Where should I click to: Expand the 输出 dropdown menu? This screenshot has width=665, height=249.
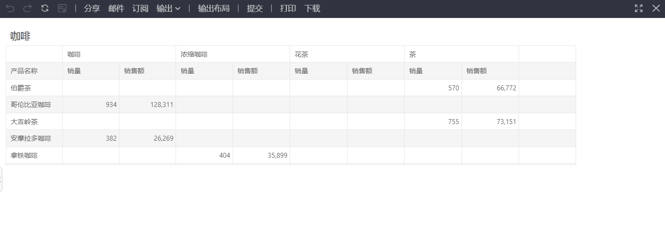click(168, 9)
